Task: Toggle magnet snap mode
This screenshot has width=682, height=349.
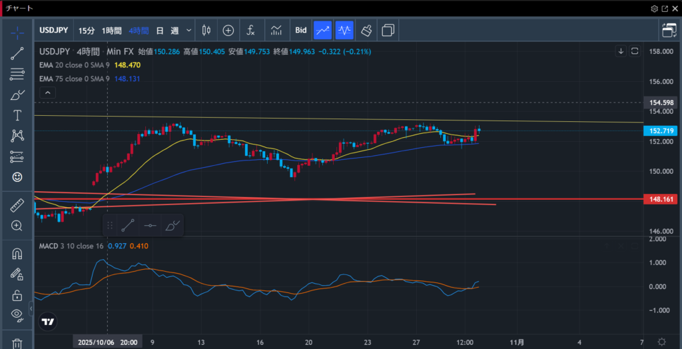Action: [x=17, y=254]
